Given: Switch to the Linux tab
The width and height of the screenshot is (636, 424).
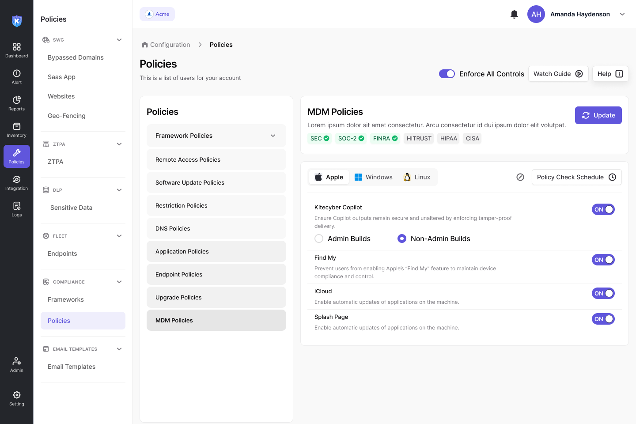Looking at the screenshot, I should pos(417,177).
